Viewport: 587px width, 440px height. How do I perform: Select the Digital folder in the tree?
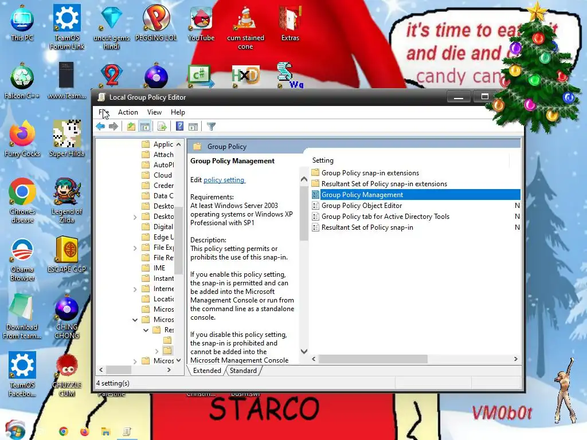pyautogui.click(x=163, y=227)
